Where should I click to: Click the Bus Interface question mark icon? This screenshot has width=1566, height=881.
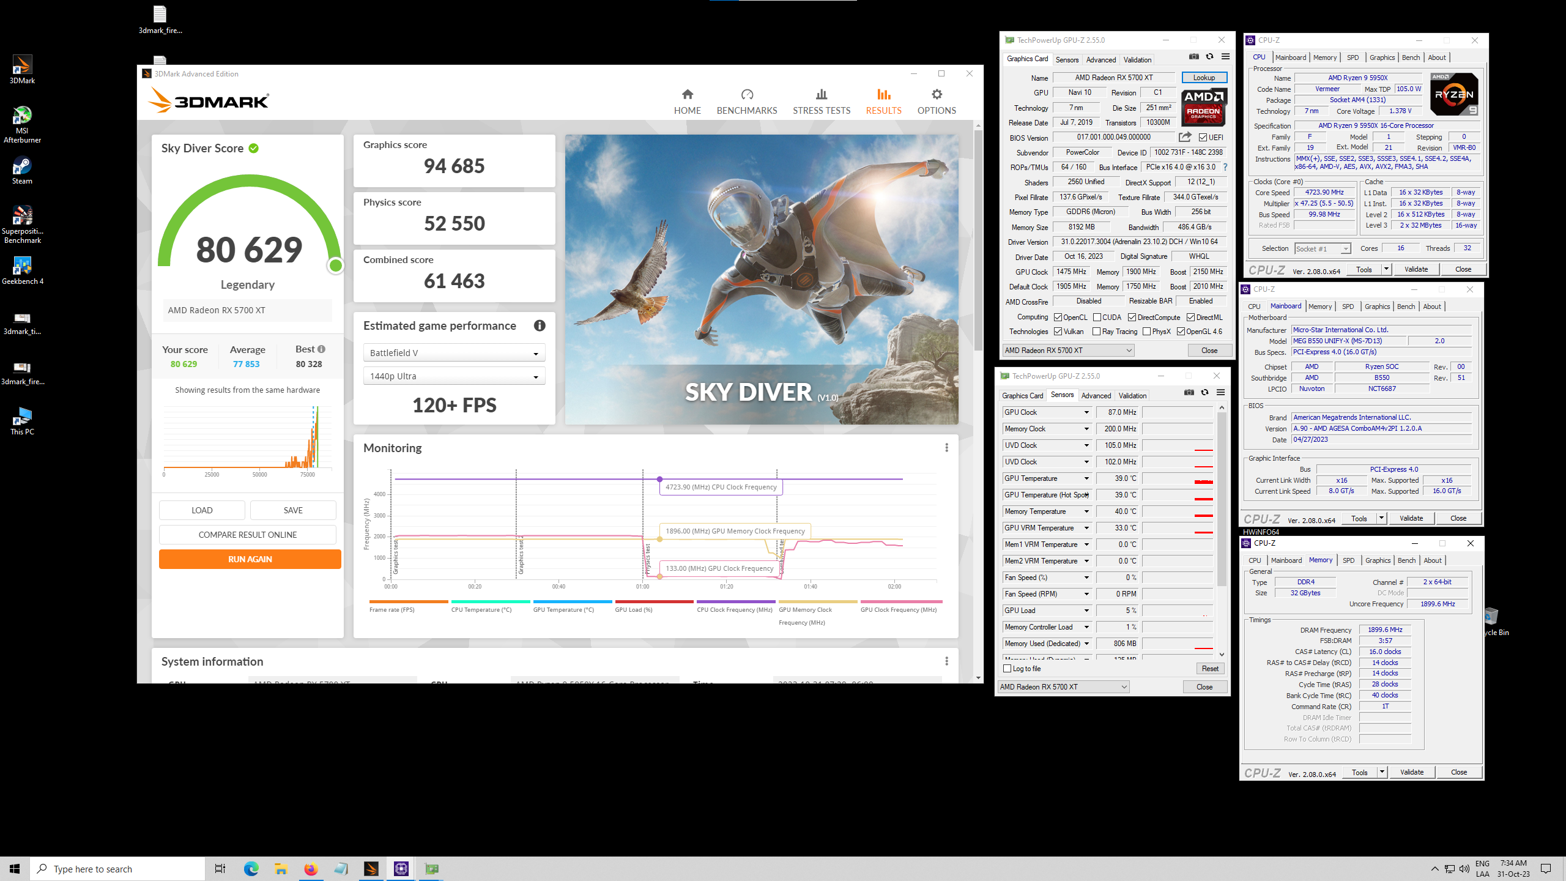[1225, 167]
